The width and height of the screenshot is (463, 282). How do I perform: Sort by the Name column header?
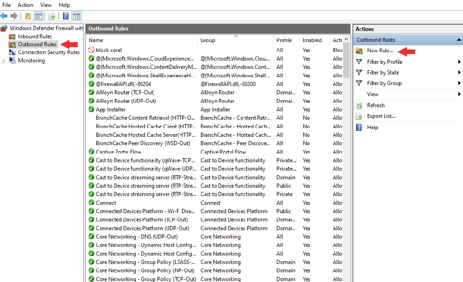[142, 40]
